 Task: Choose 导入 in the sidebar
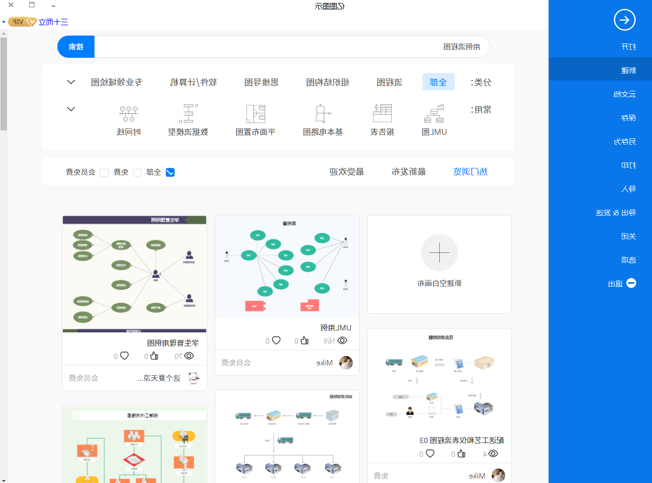[x=629, y=189]
